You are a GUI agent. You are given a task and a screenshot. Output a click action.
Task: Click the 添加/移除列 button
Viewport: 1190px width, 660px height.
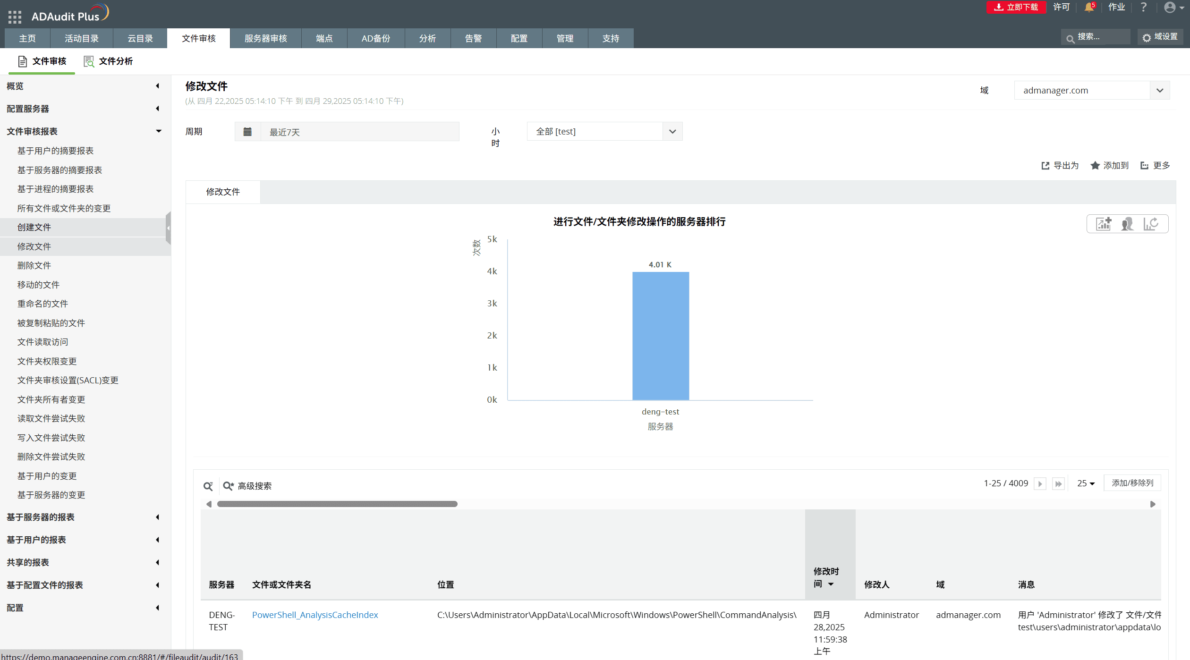pyautogui.click(x=1132, y=483)
